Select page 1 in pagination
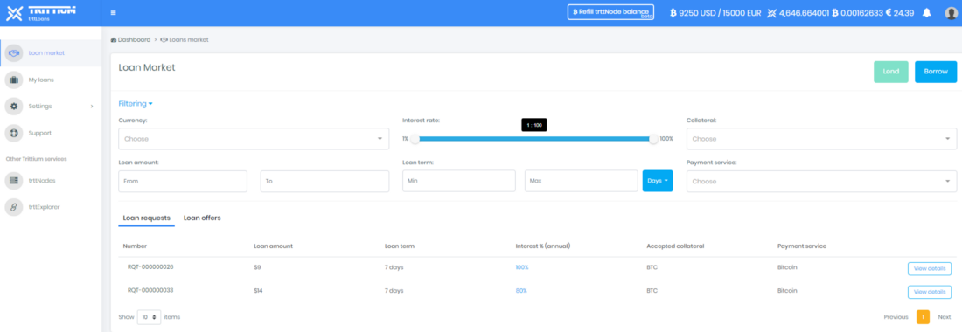Viewport: 962px width, 332px height. click(923, 317)
